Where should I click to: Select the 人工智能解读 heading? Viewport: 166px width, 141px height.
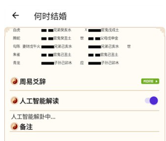click(39, 101)
